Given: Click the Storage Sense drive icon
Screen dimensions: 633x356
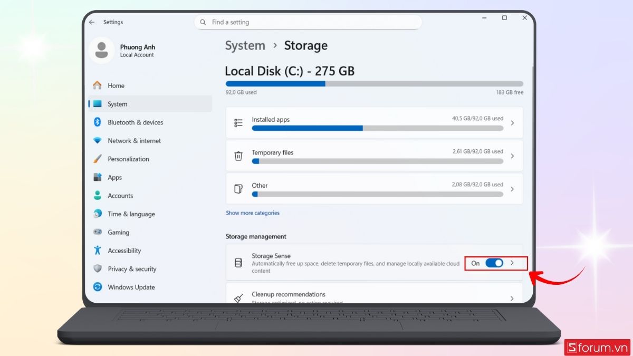Looking at the screenshot, I should tap(238, 263).
